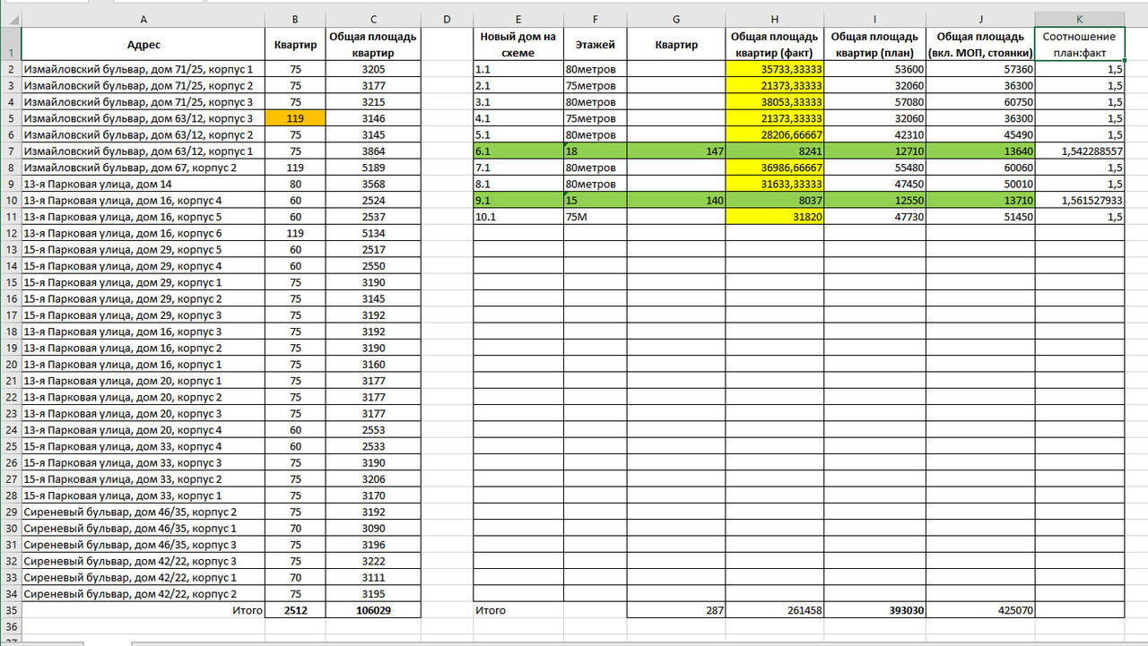The width and height of the screenshot is (1148, 646).
Task: Select "Сиреневый бульвар, дом 42/22, корпус 2" cell
Action: [143, 594]
